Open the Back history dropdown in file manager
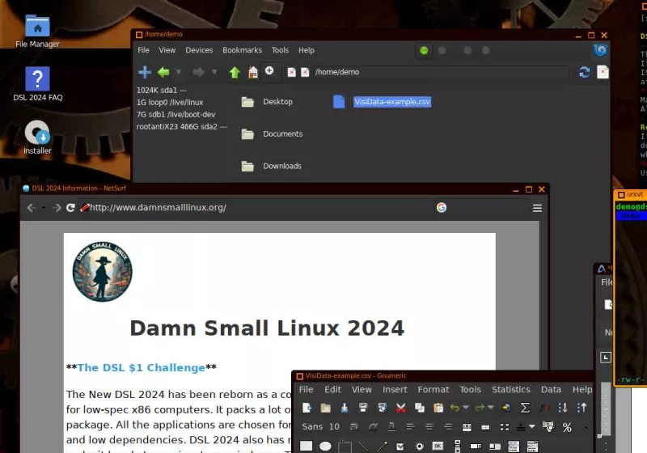647x453 pixels. pyautogui.click(x=178, y=72)
